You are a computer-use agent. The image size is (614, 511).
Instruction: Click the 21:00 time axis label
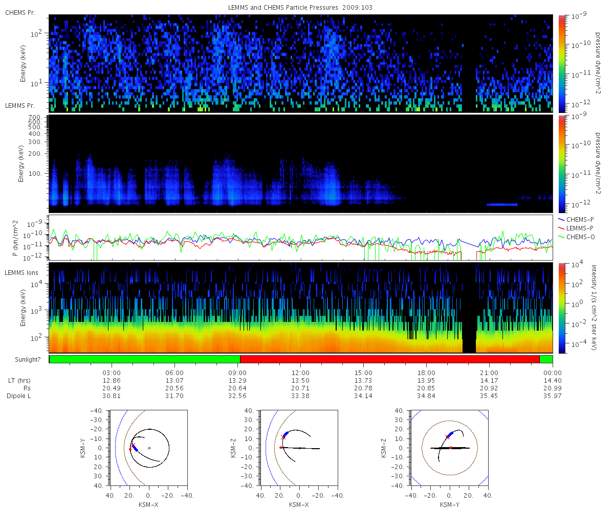point(490,373)
